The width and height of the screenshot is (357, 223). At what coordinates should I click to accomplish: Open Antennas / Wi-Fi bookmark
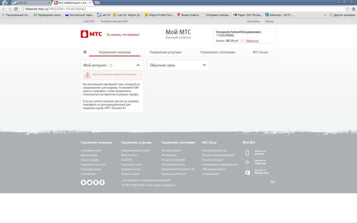(279, 15)
